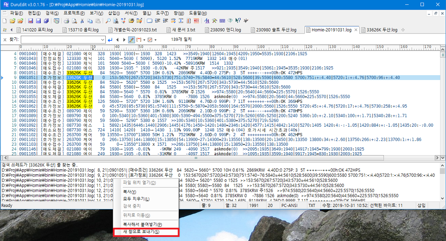Screen dimensions: 446x241
Task: Switch to the 새 문서 3.txt tab
Action: pyautogui.click(x=181, y=30)
